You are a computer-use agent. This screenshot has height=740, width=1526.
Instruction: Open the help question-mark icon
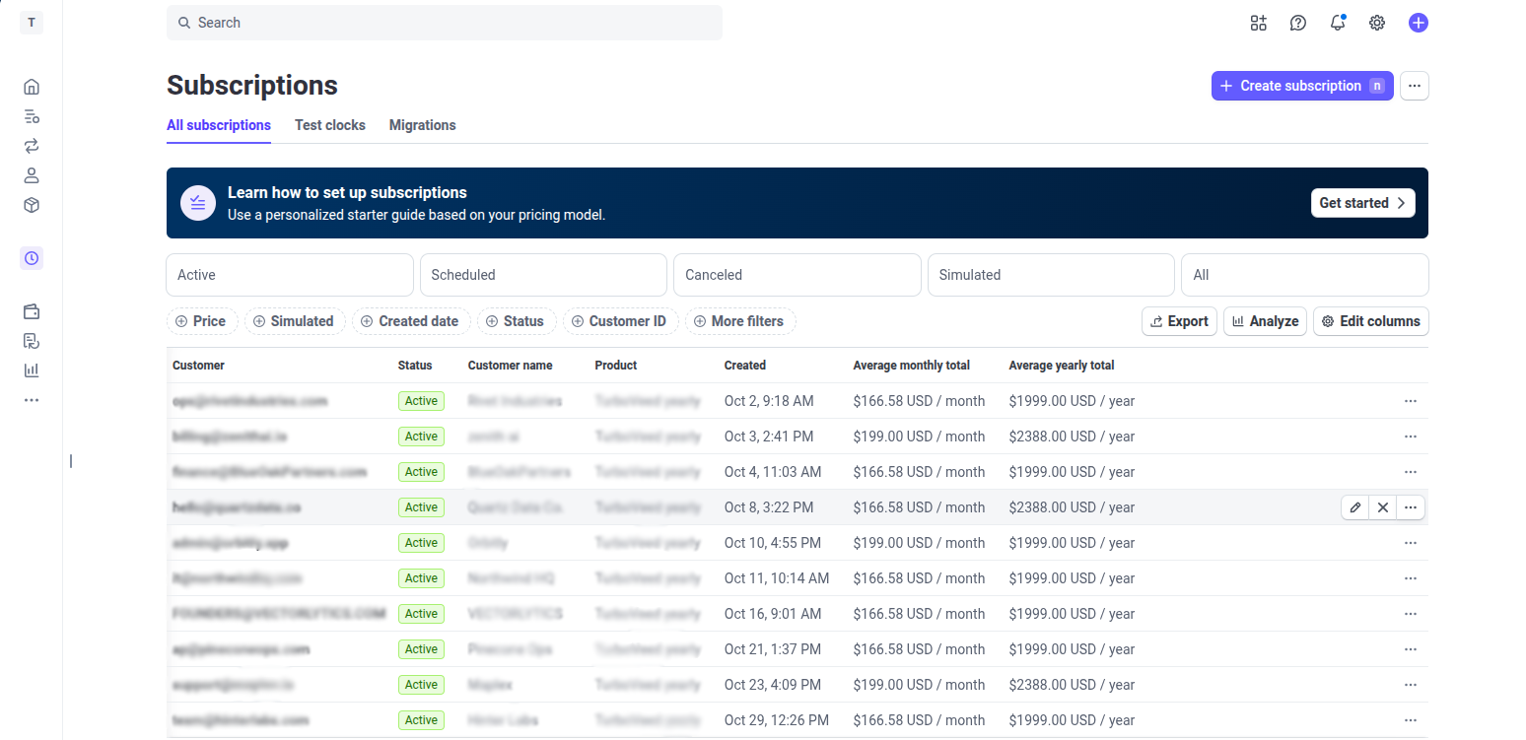1297,22
